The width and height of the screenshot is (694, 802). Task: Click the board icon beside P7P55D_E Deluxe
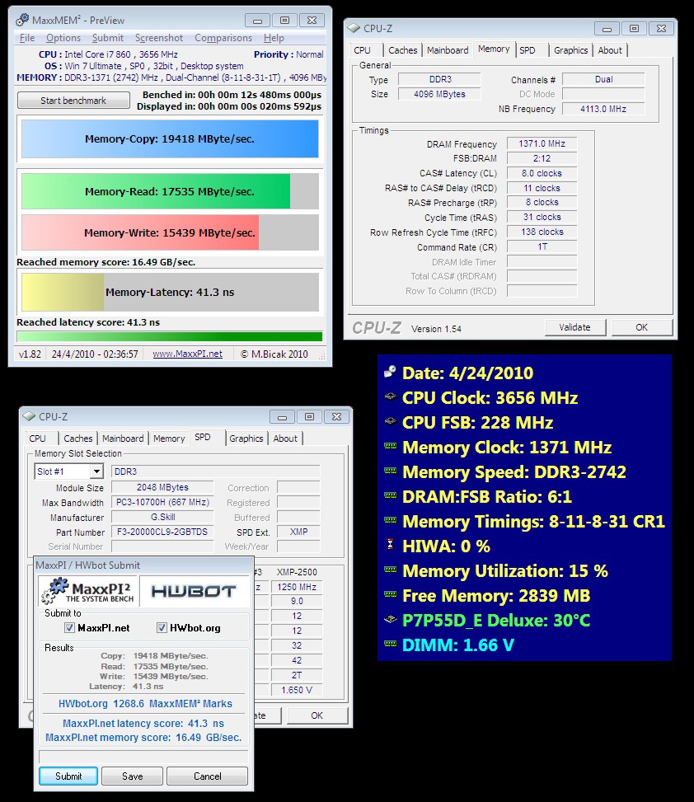pyautogui.click(x=390, y=619)
